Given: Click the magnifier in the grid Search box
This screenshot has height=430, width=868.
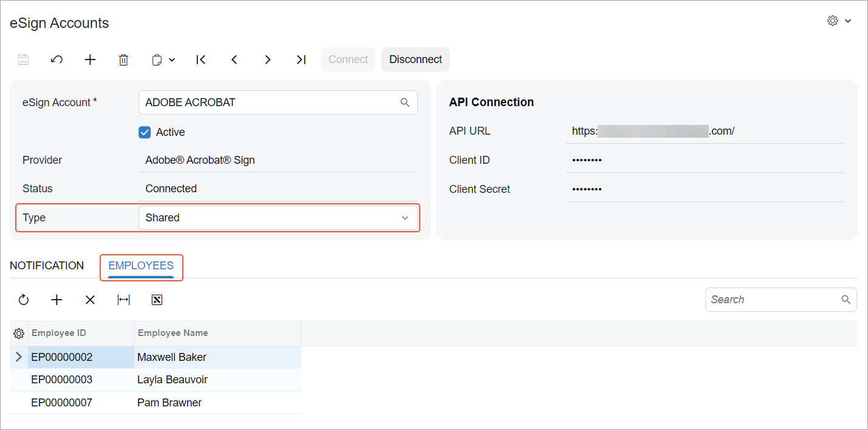Looking at the screenshot, I should pos(846,300).
